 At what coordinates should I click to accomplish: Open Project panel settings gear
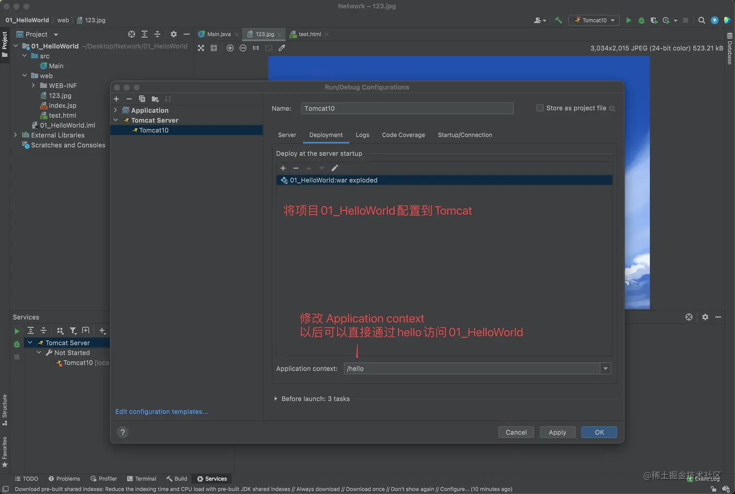point(174,34)
